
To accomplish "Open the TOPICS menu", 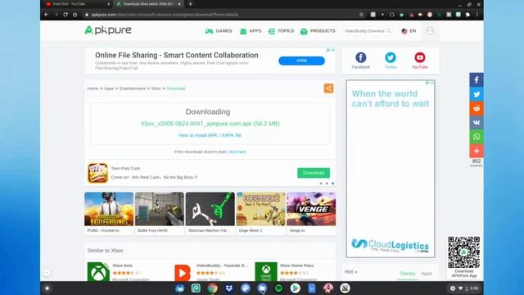I will (x=281, y=31).
